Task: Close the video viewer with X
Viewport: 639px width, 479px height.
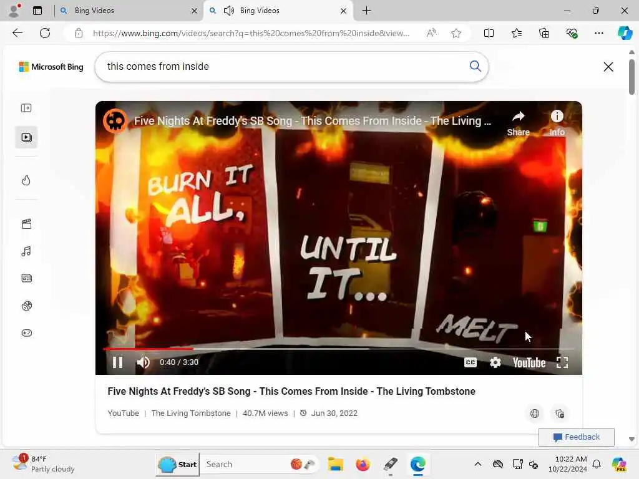Action: click(x=608, y=66)
